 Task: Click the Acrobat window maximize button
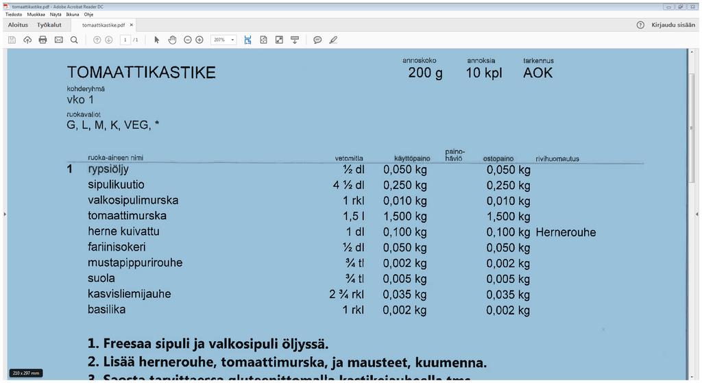[x=681, y=7]
